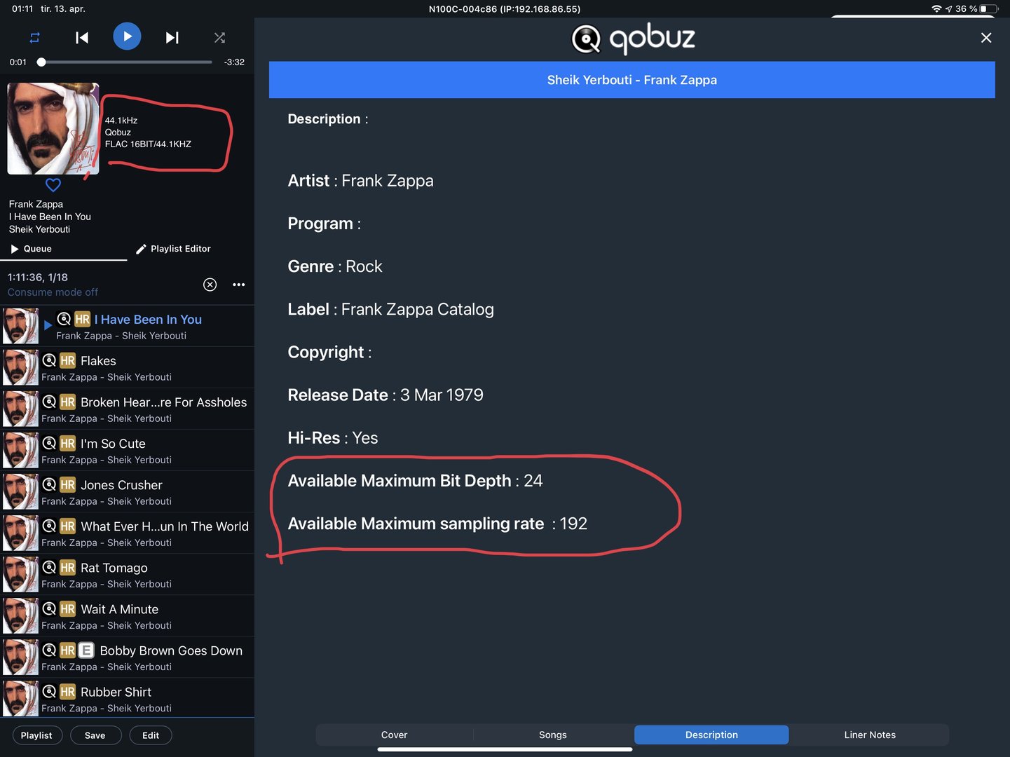
Task: Click the Genre Rock field
Action: 335,266
